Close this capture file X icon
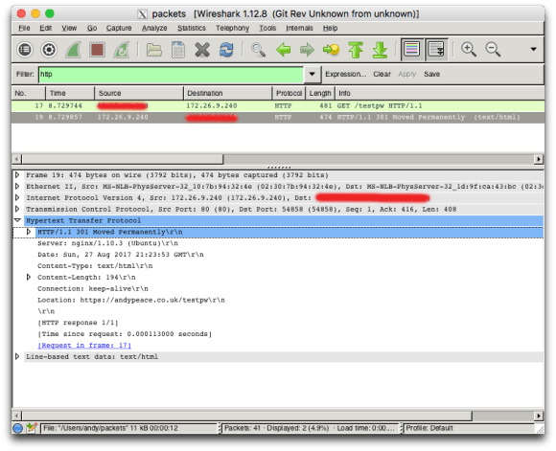The image size is (556, 451). point(202,49)
